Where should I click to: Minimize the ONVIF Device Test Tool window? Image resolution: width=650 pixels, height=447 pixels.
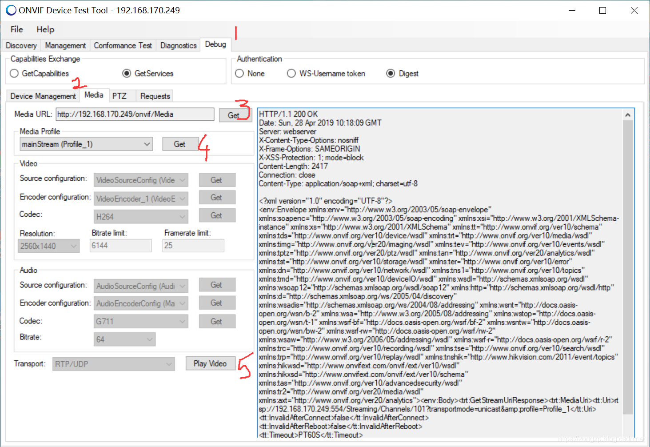[572, 10]
